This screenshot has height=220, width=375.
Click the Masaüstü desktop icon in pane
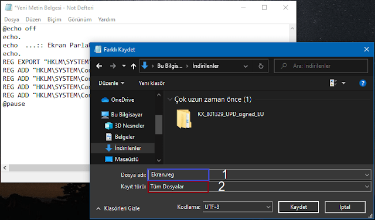(x=109, y=159)
